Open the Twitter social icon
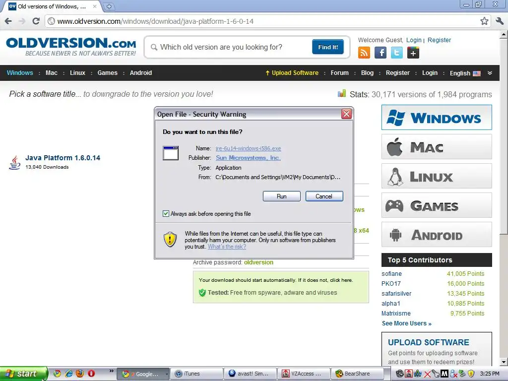Viewport: 508px width, 381px height. point(396,53)
